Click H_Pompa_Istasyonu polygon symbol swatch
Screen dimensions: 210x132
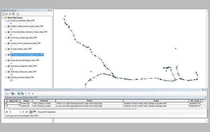tap(11, 75)
